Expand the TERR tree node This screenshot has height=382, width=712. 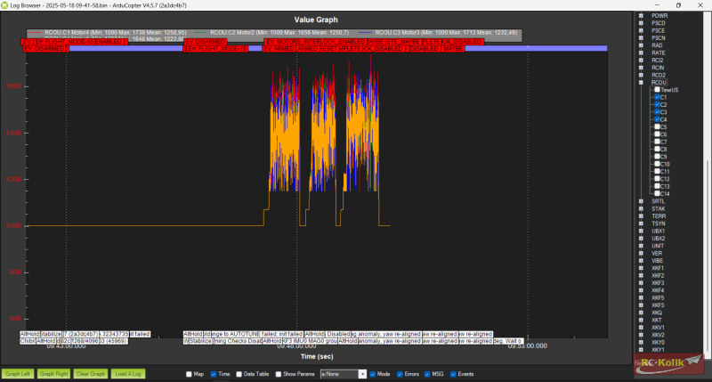coord(641,216)
